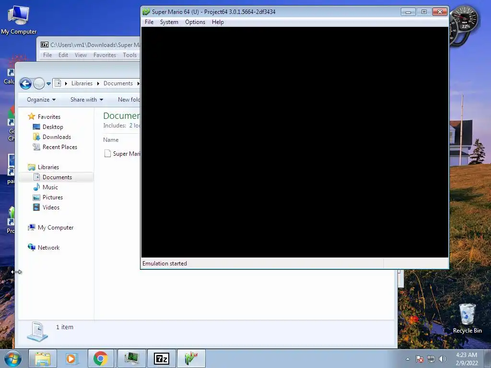Click the taskbar clock showing 4:23 AM

pyautogui.click(x=467, y=359)
